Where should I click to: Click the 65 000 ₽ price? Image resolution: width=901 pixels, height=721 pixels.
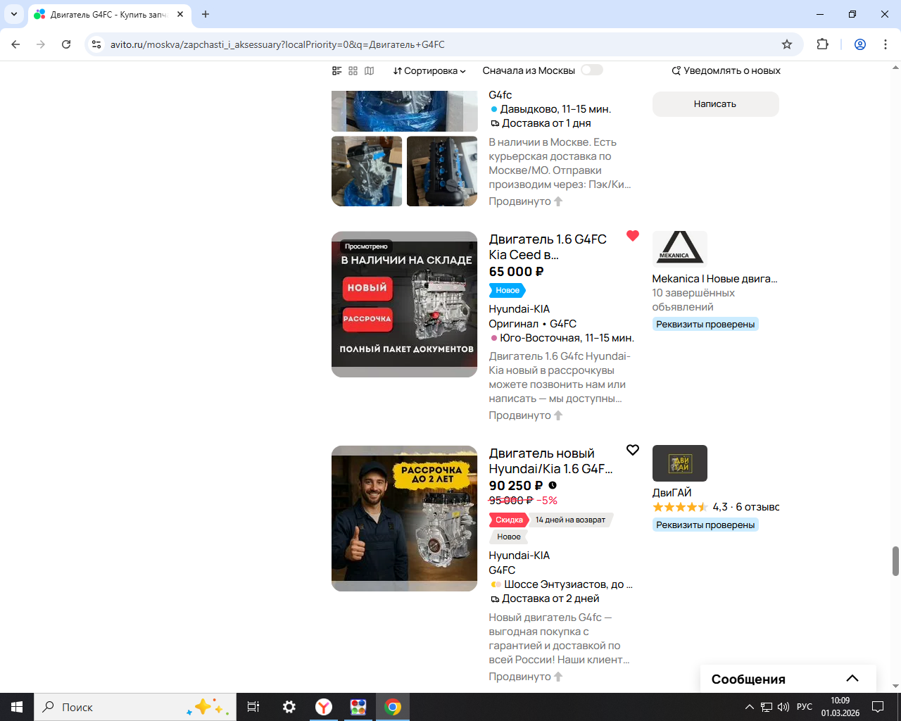click(x=517, y=272)
